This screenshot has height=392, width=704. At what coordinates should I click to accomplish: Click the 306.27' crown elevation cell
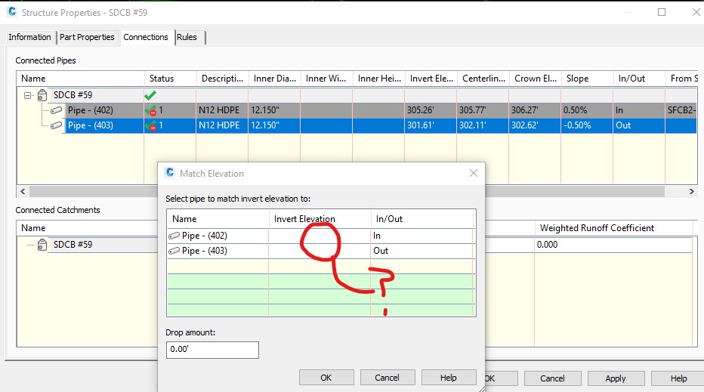[x=536, y=110]
